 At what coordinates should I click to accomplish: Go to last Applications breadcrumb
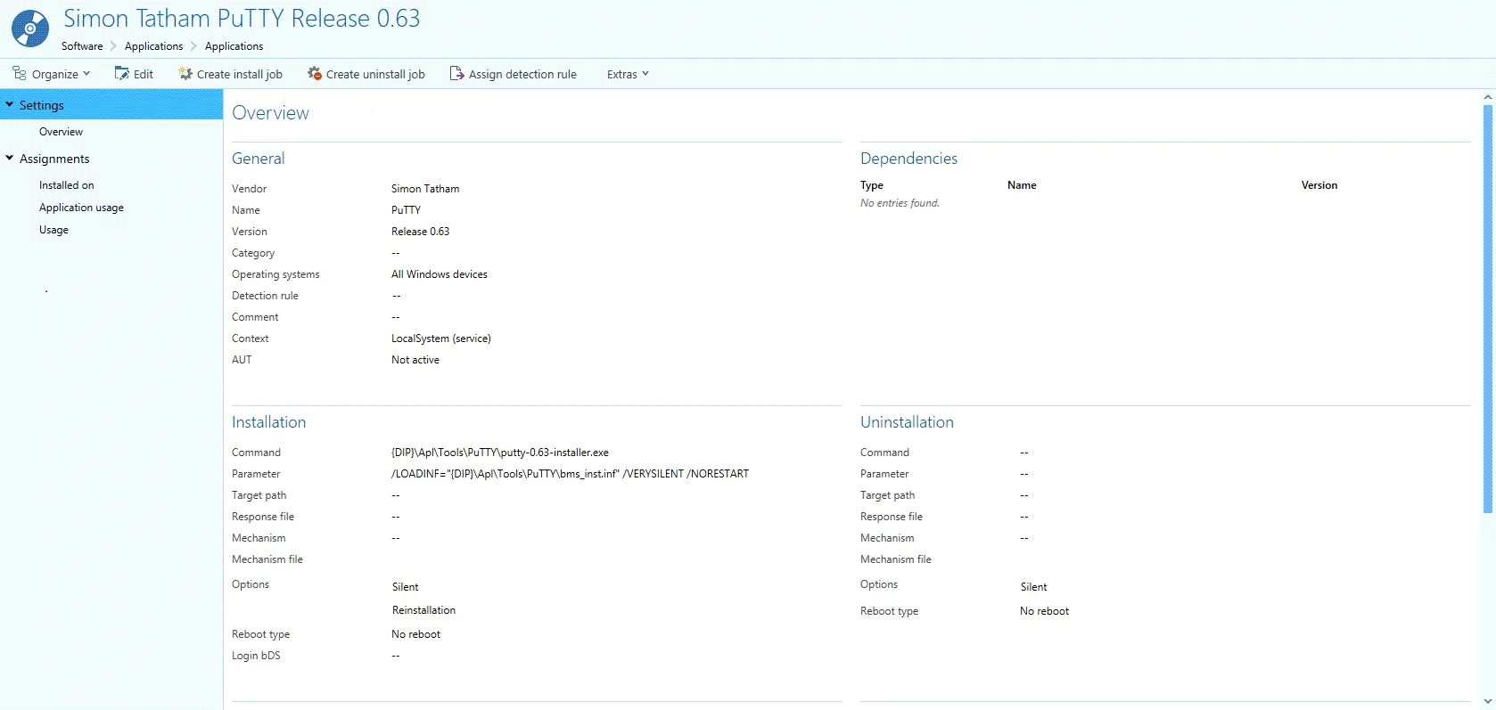pyautogui.click(x=234, y=46)
